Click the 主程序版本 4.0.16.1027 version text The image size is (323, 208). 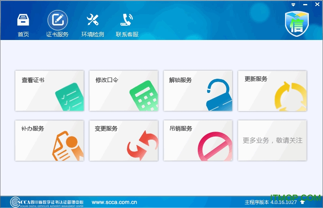(271, 202)
